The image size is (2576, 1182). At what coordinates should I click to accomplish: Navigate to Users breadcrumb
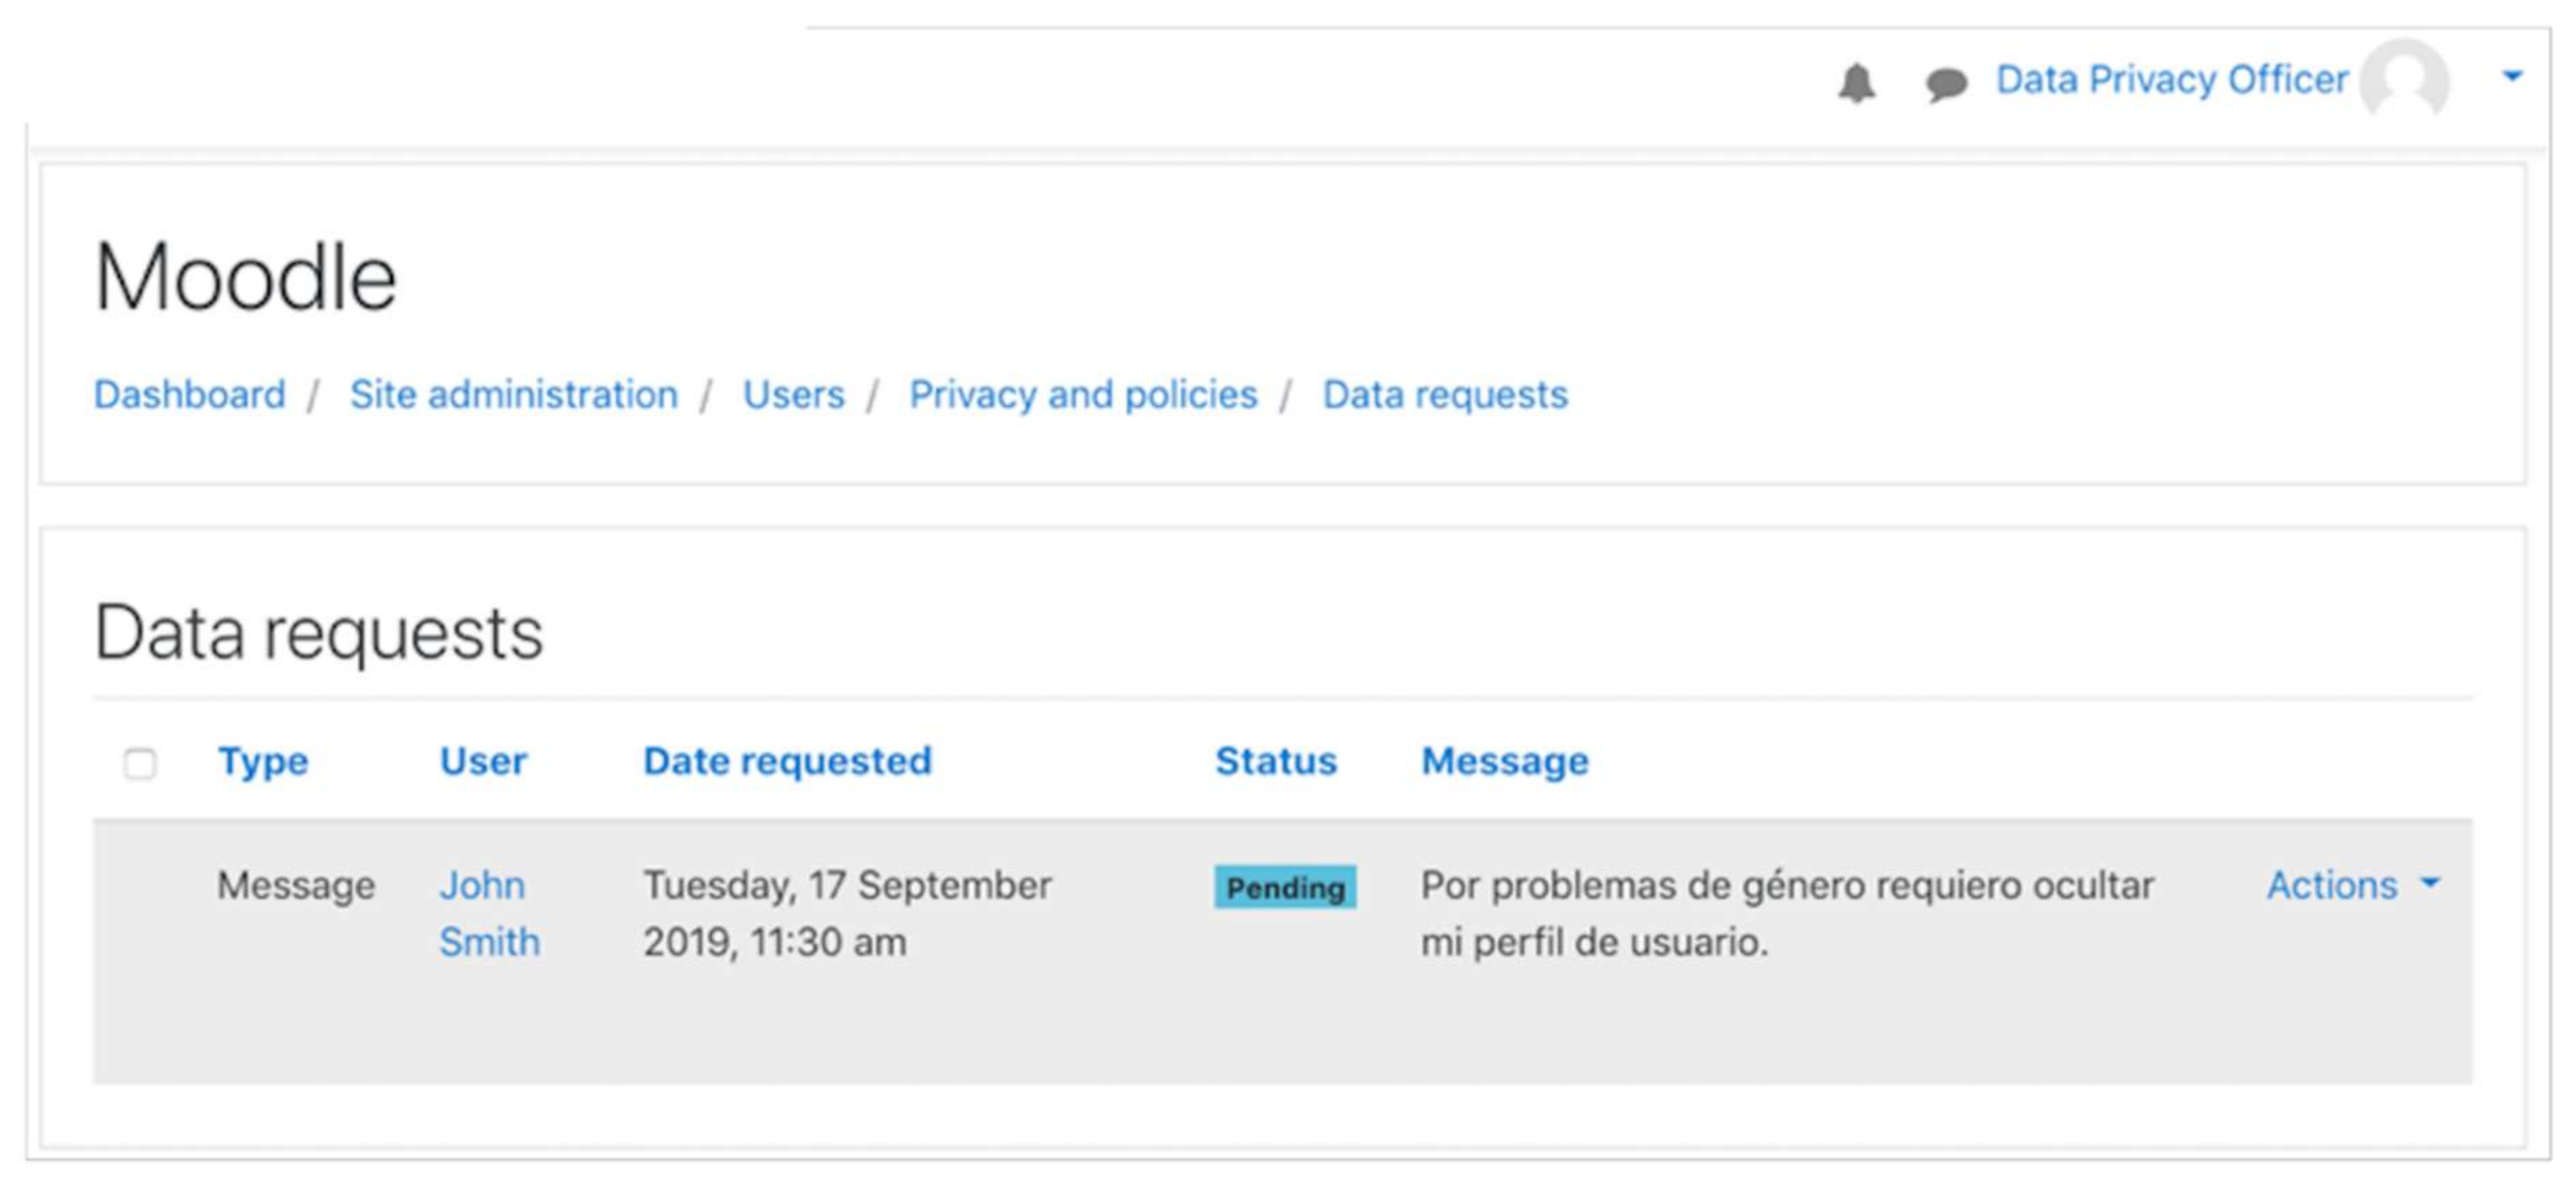793,394
